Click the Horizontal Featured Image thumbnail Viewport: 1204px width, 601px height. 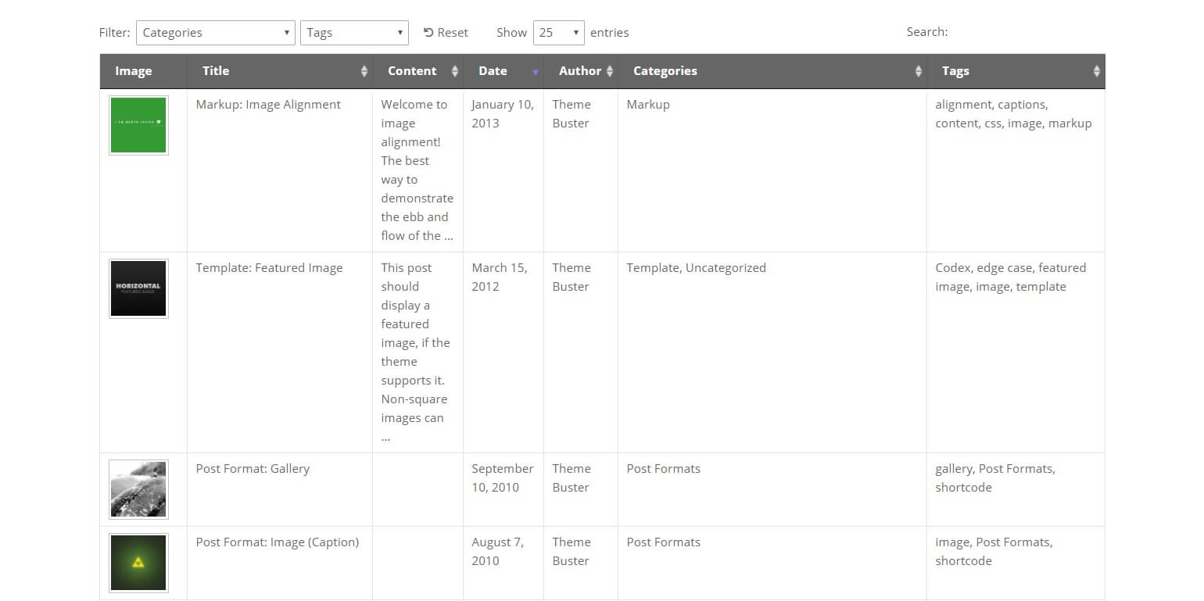[x=138, y=288]
